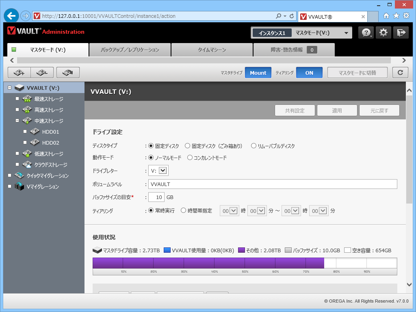This screenshot has width=416, height=312.
Task: Open the VVAULT help menu icon
Action: point(366,32)
